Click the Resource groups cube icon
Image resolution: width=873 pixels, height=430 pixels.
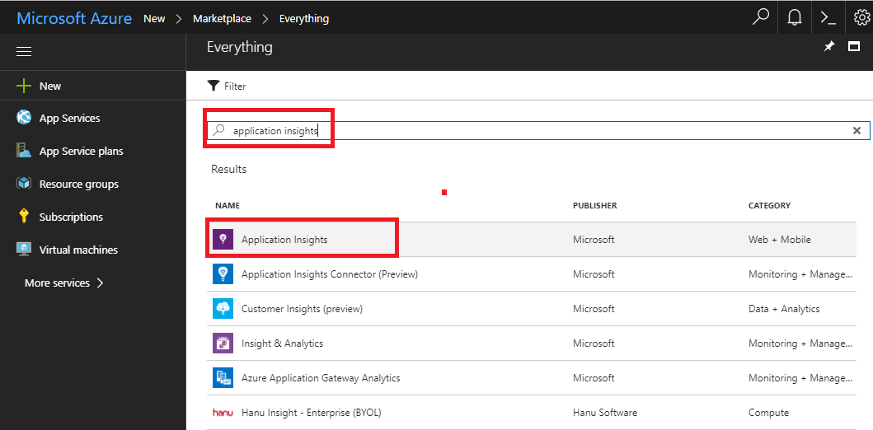tap(24, 184)
